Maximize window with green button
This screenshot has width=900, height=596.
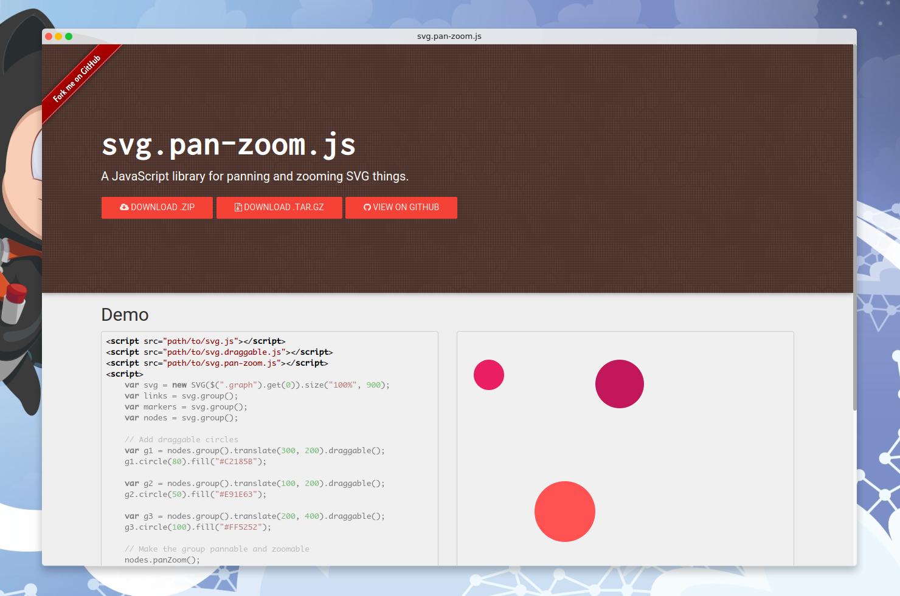pos(69,36)
